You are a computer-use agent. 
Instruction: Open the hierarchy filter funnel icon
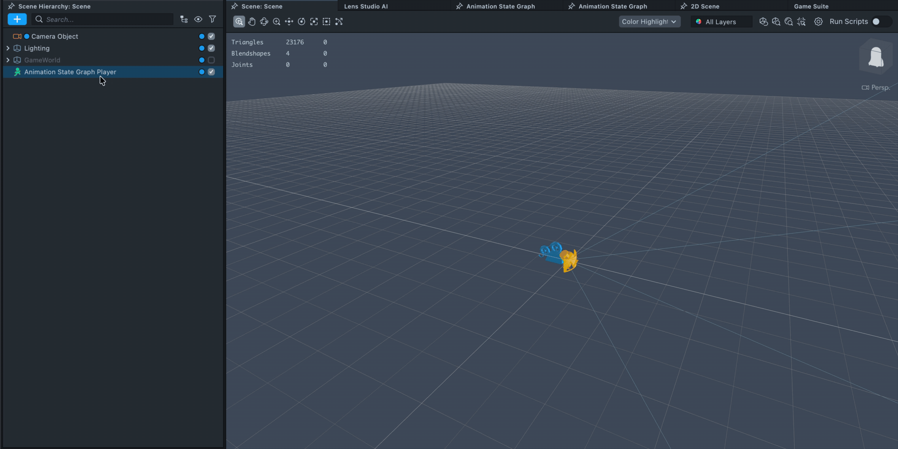[212, 19]
